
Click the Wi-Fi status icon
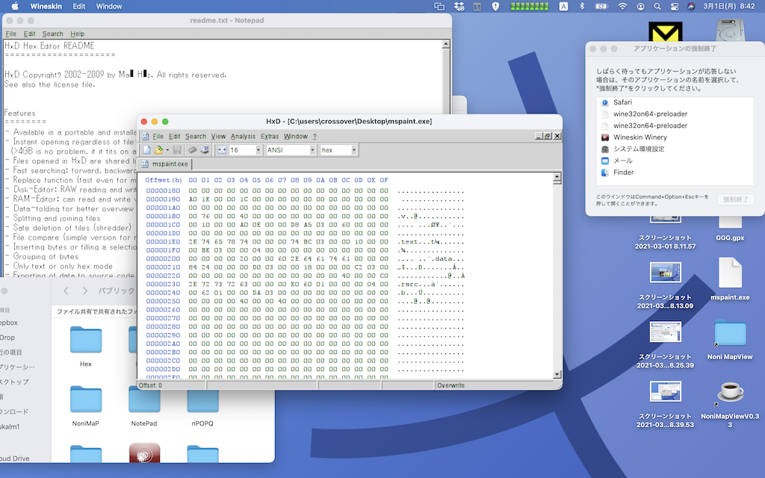(622, 6)
